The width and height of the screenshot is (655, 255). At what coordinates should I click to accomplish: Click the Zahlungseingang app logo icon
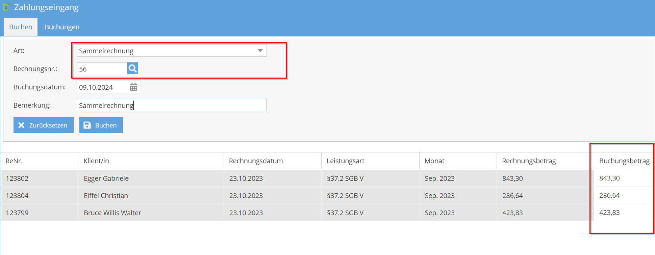pos(6,7)
